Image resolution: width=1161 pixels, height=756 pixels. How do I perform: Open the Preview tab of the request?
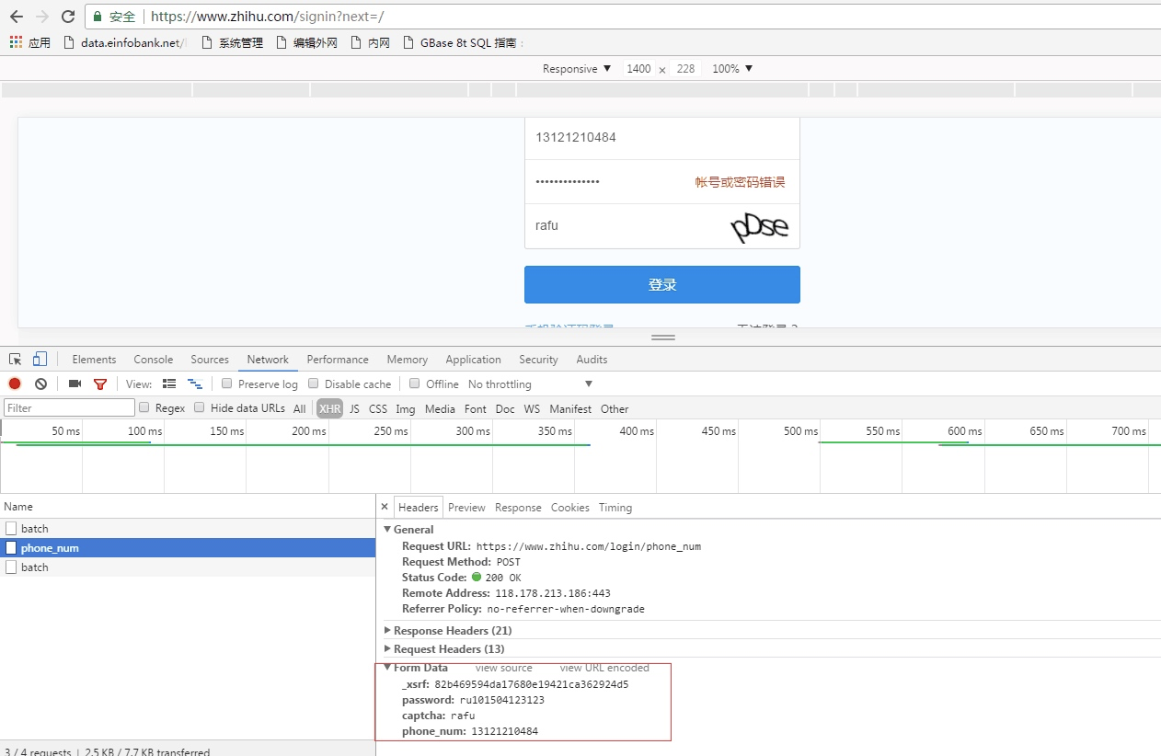(466, 508)
